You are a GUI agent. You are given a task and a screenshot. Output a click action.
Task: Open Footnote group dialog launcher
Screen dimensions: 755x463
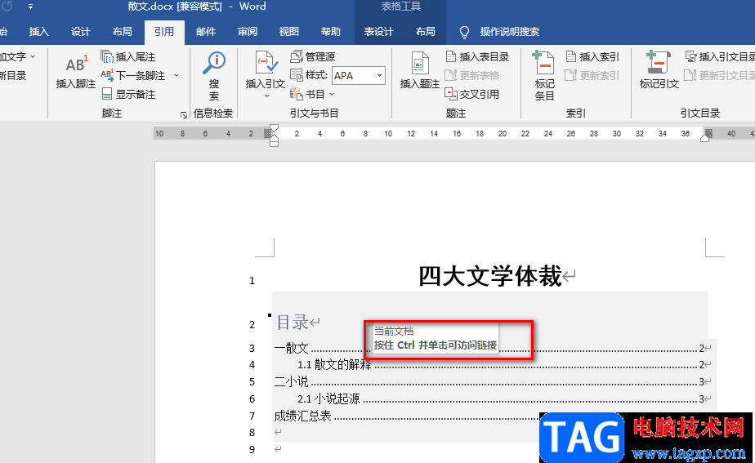click(184, 115)
